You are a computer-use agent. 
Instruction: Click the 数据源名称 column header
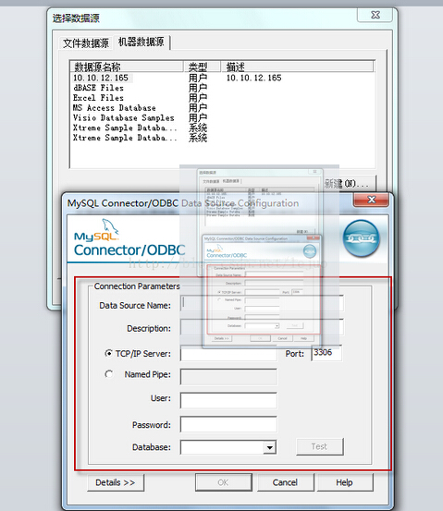pos(127,67)
